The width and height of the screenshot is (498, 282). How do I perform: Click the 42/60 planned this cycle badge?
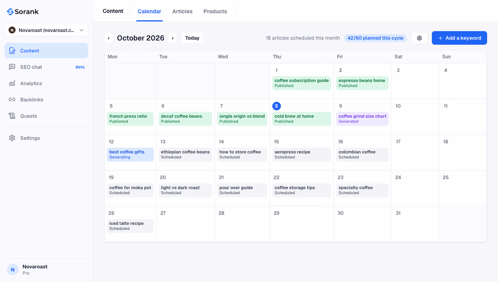pyautogui.click(x=375, y=38)
